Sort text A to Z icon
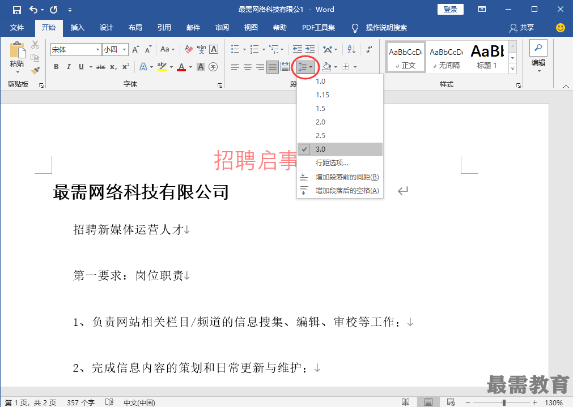573x407 pixels. [x=351, y=49]
